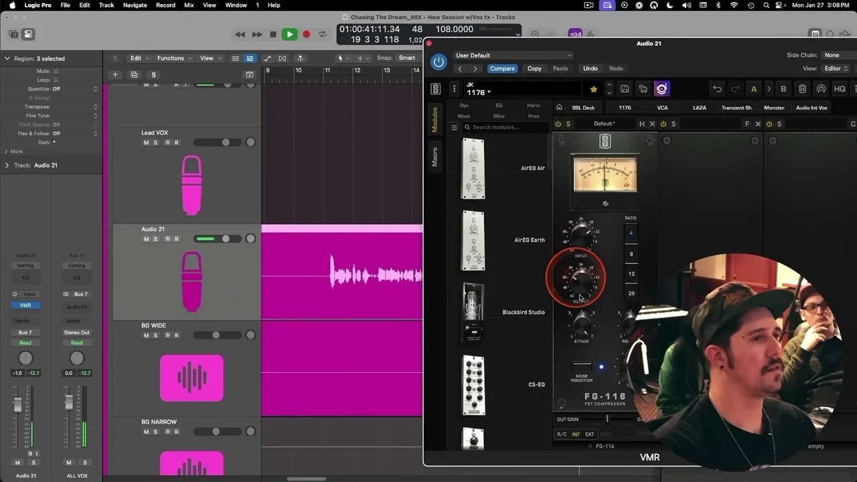Viewport: 857px width, 482px height.
Task: Solo the Audio 21 track
Action: tap(155, 239)
